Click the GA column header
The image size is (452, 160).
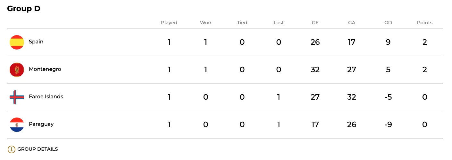click(352, 23)
